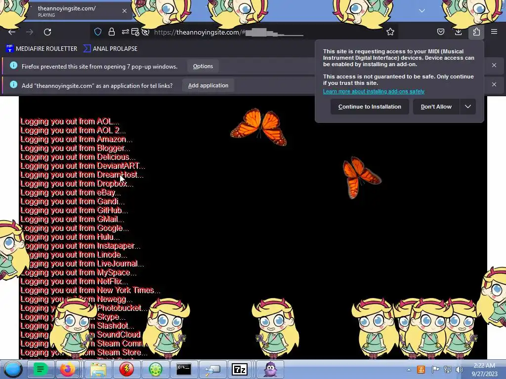
Task: Open the list all tabs chevron
Action: 422,11
